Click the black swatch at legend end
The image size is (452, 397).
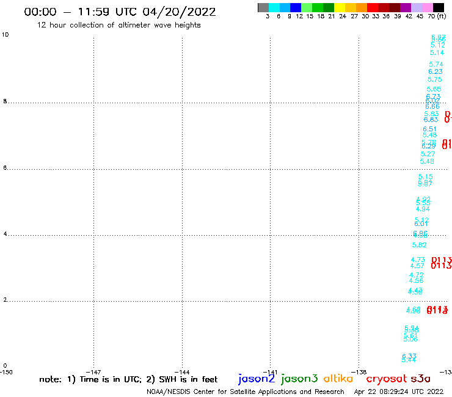[439, 7]
